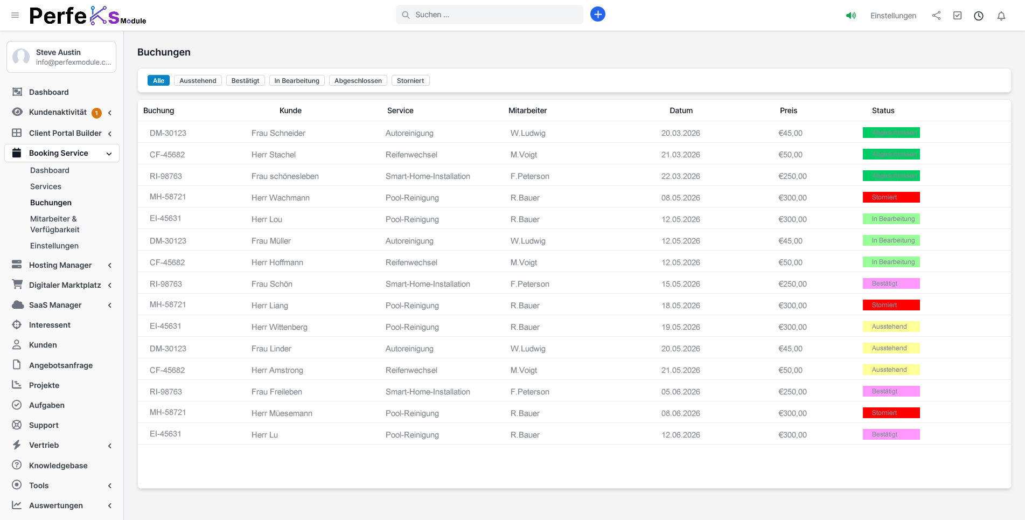Select the Storniert filter
1025x520 pixels.
tap(410, 81)
